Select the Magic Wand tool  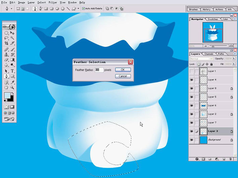[12, 38]
